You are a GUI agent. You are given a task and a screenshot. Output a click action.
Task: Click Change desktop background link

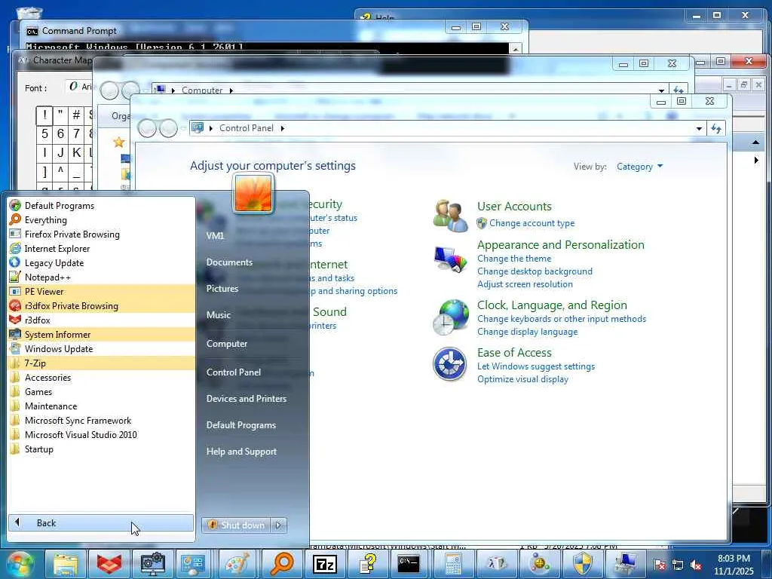click(535, 271)
